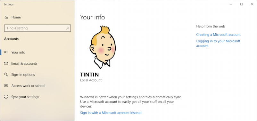Open Creating a Microsoft account link
Image resolution: width=257 pixels, height=121 pixels.
pyautogui.click(x=219, y=35)
